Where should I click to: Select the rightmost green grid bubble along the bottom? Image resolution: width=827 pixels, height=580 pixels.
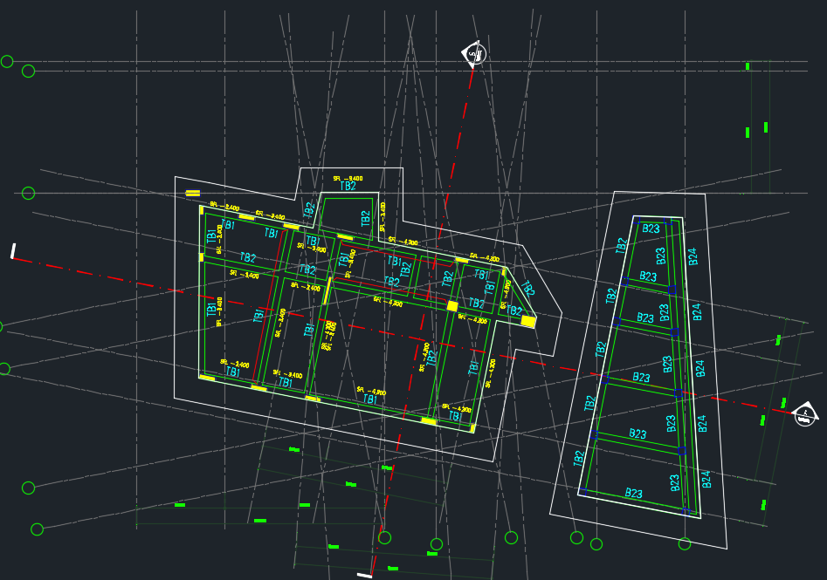[685, 543]
